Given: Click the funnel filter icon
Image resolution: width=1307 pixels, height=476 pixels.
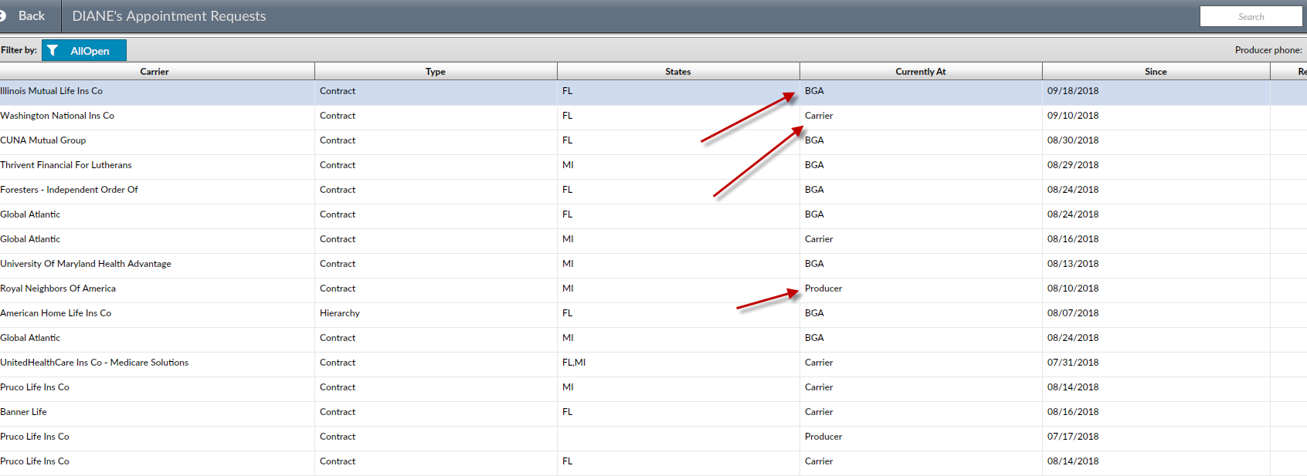Looking at the screenshot, I should pos(53,51).
